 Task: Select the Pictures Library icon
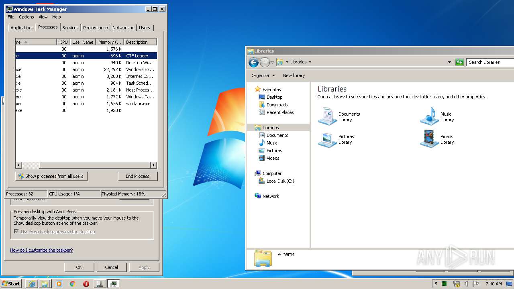(336, 139)
